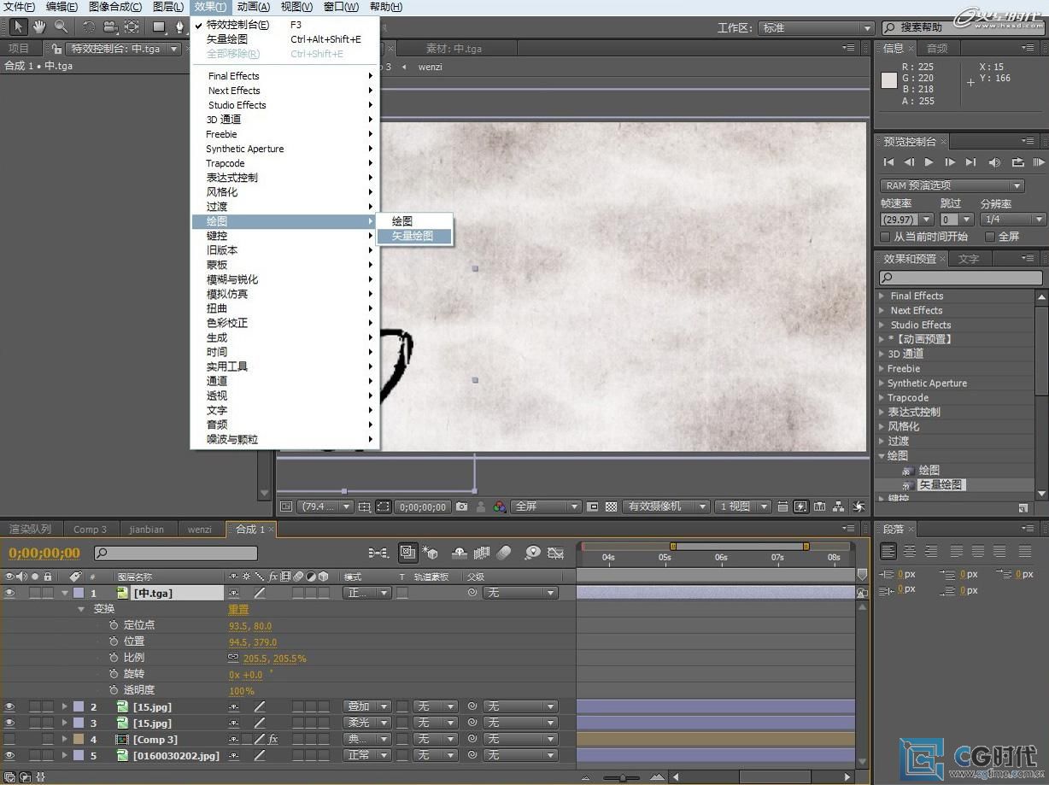
Task: Select the arrow Selection tool
Action: pos(18,26)
